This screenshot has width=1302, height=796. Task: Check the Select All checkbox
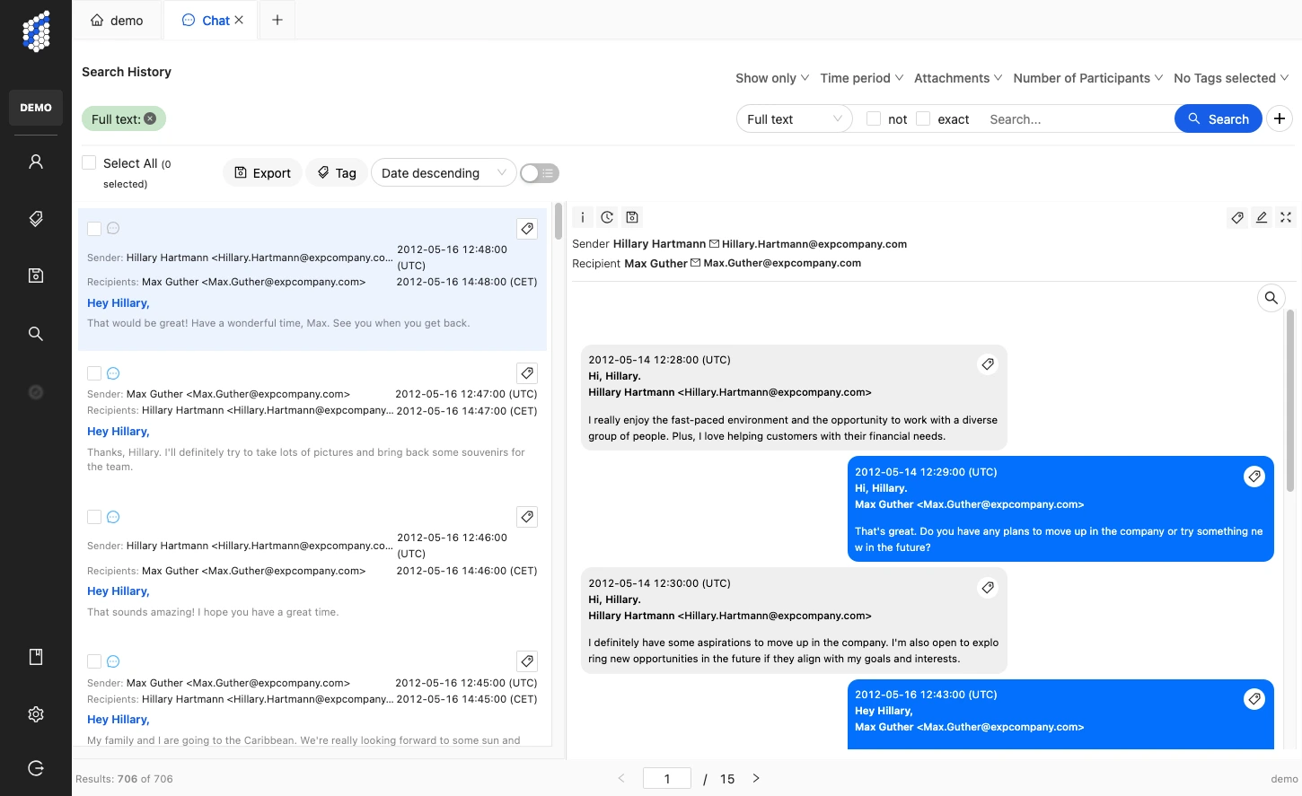[89, 162]
